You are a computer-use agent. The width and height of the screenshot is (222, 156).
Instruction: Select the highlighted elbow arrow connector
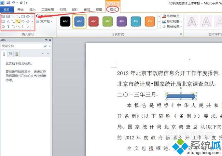(x=18, y=21)
